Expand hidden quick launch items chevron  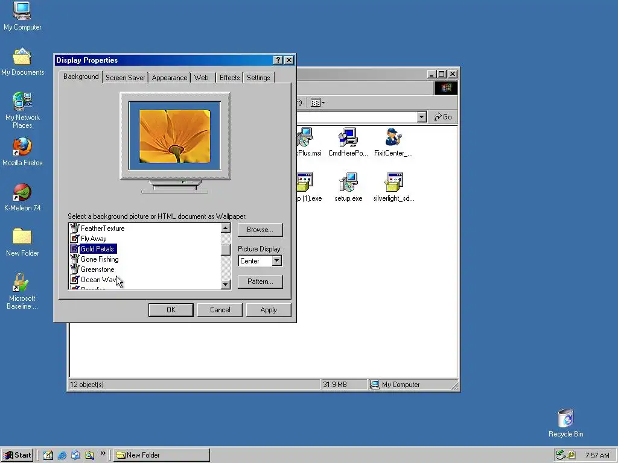point(103,453)
